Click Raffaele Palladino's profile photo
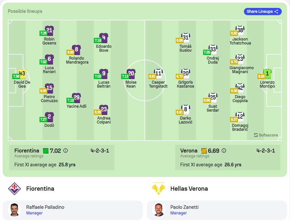The height and width of the screenshot is (221, 290). 14,210
